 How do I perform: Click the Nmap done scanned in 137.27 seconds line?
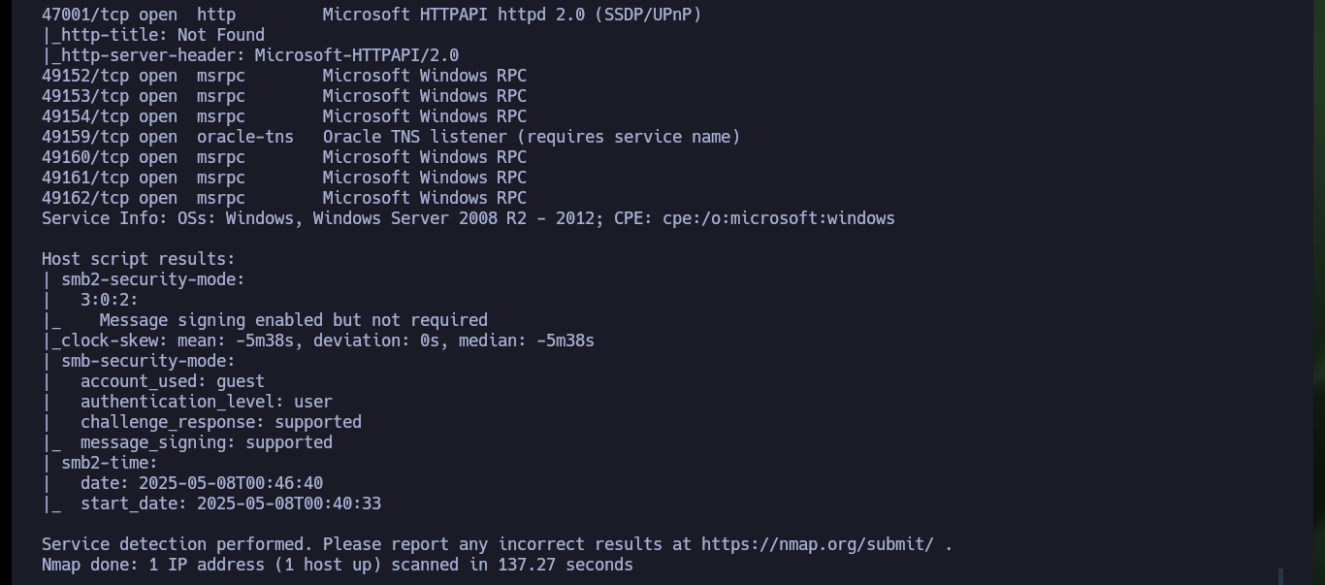338,565
